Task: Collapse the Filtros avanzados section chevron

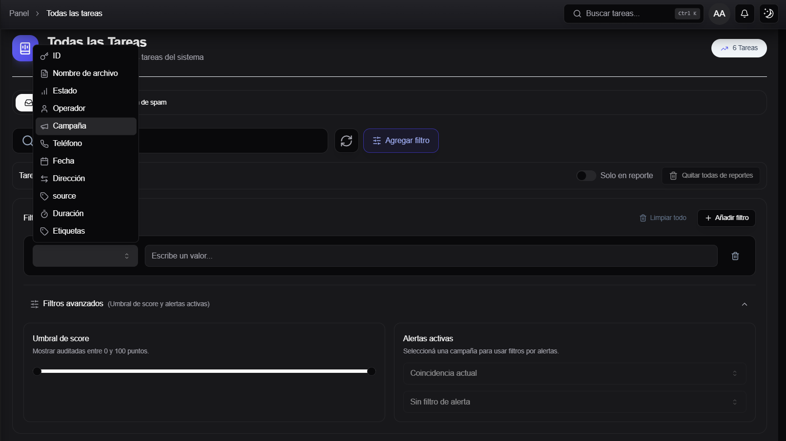Action: pos(745,304)
